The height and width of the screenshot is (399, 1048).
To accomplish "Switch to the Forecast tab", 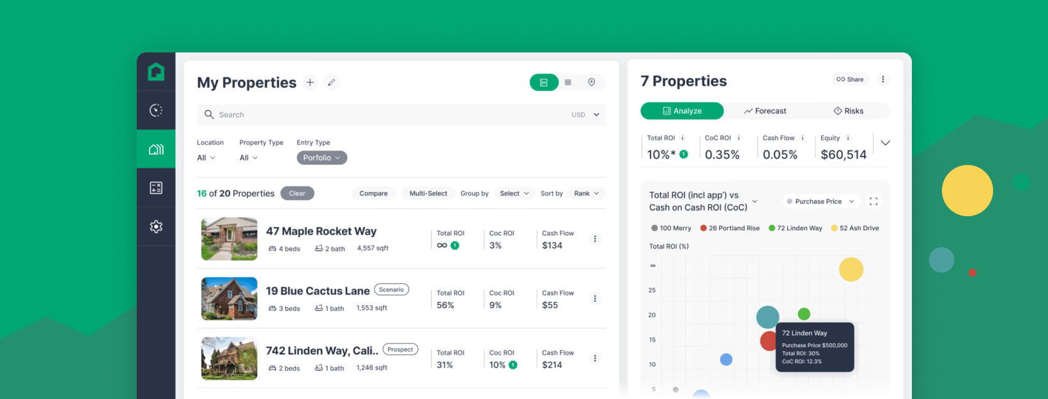I will (x=765, y=111).
